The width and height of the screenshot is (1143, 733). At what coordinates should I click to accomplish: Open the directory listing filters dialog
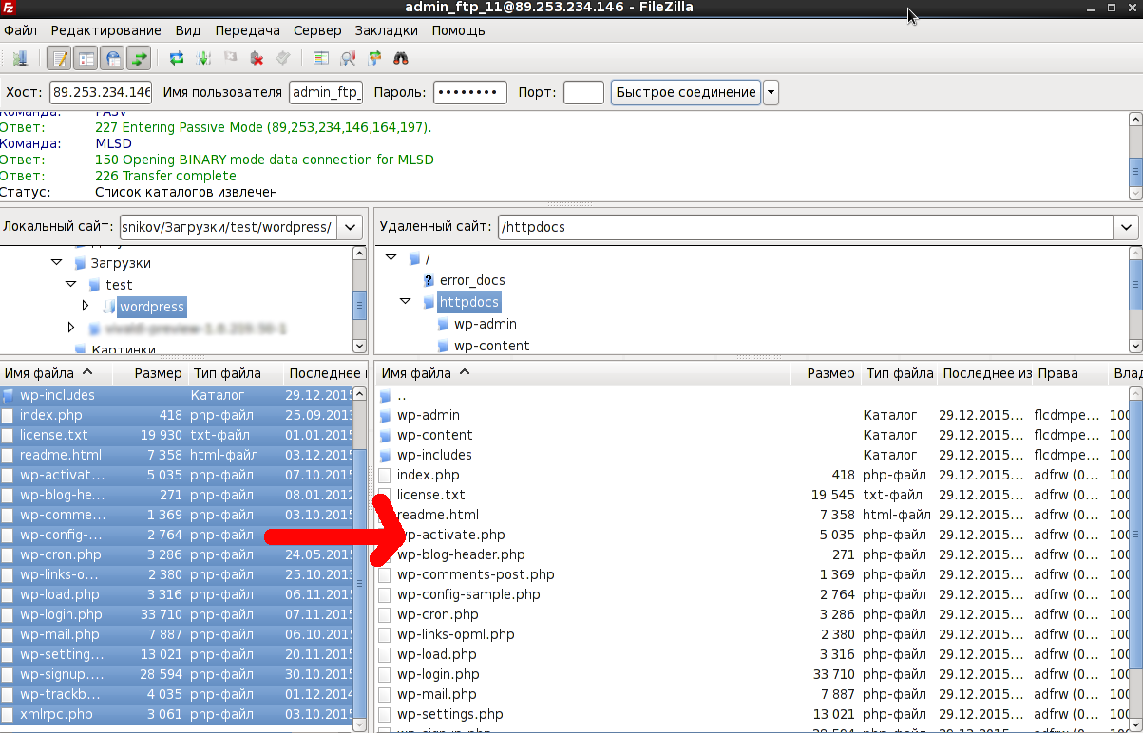click(x=321, y=59)
